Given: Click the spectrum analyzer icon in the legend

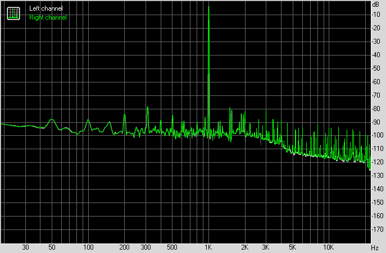Looking at the screenshot, I should pyautogui.click(x=13, y=13).
